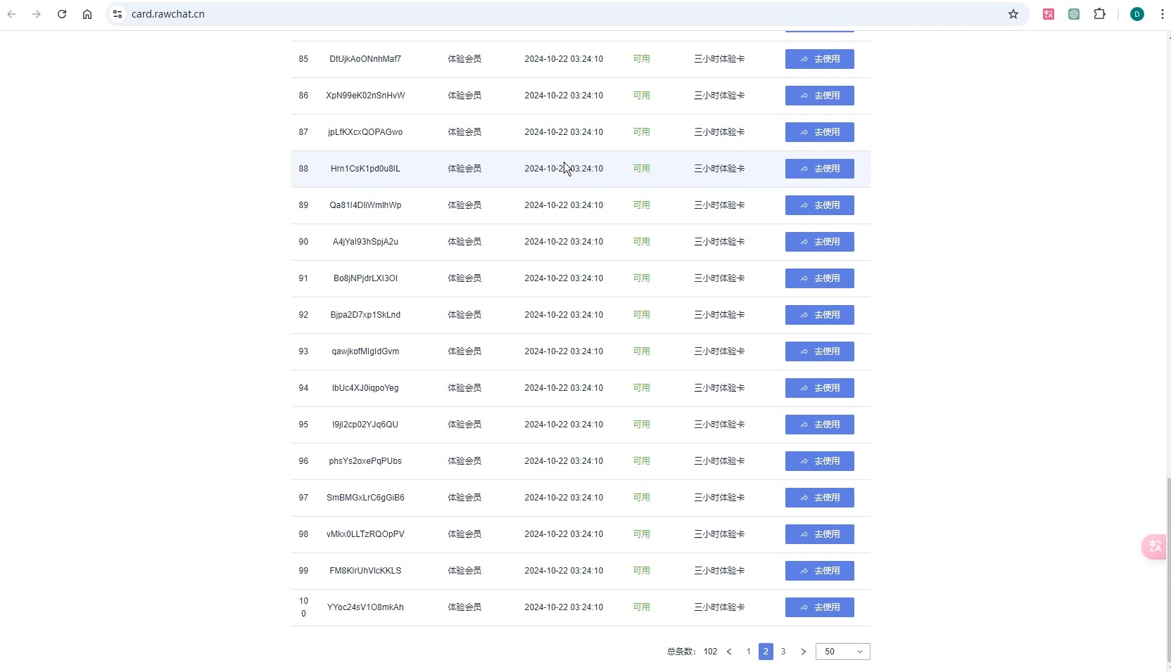Image resolution: width=1171 pixels, height=672 pixels.
Task: Open the pink translate extension in toolbar
Action: click(x=1049, y=14)
